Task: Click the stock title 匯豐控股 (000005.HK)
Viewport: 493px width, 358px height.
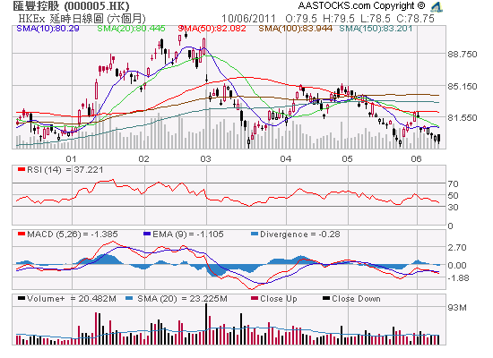Action: coord(71,6)
